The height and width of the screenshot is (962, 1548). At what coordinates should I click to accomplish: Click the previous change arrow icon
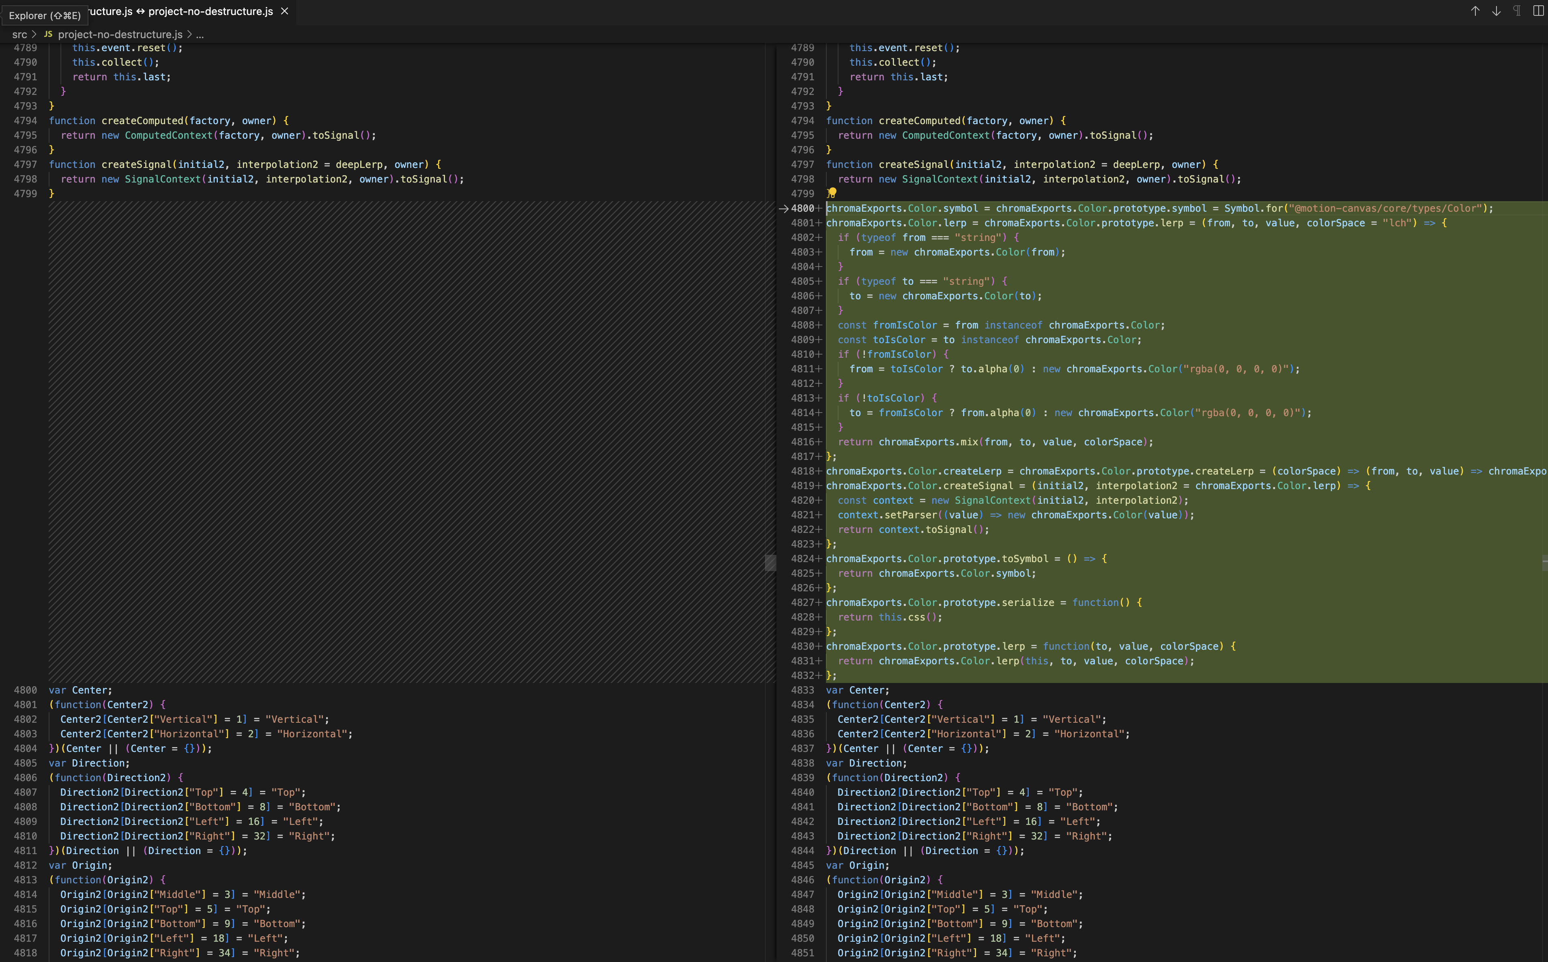(x=1475, y=11)
